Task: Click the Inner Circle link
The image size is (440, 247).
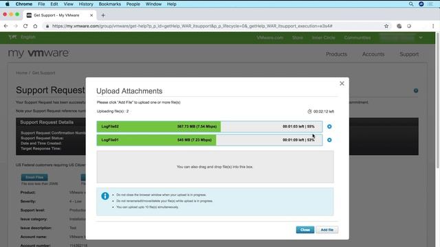Action: pyautogui.click(x=323, y=38)
